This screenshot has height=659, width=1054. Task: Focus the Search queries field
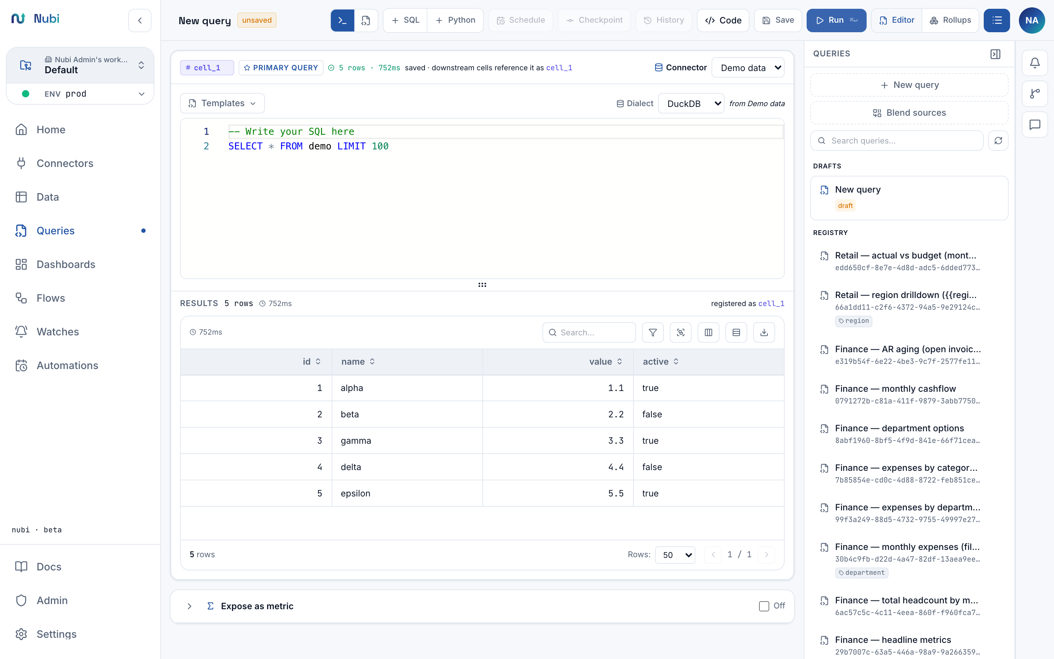pyautogui.click(x=897, y=141)
